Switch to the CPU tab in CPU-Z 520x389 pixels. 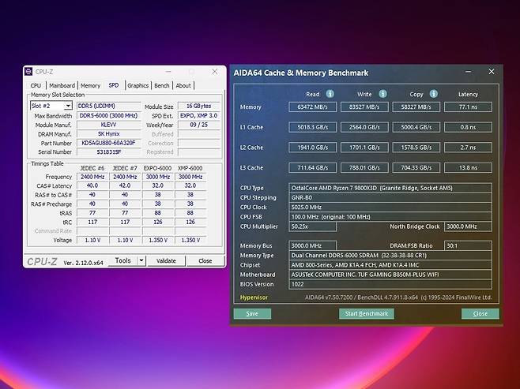click(36, 85)
